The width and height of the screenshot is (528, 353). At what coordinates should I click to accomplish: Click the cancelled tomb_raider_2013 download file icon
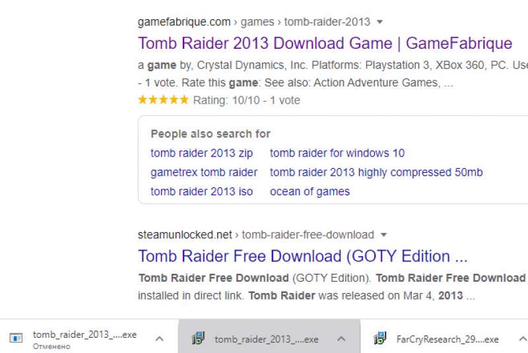(16, 338)
